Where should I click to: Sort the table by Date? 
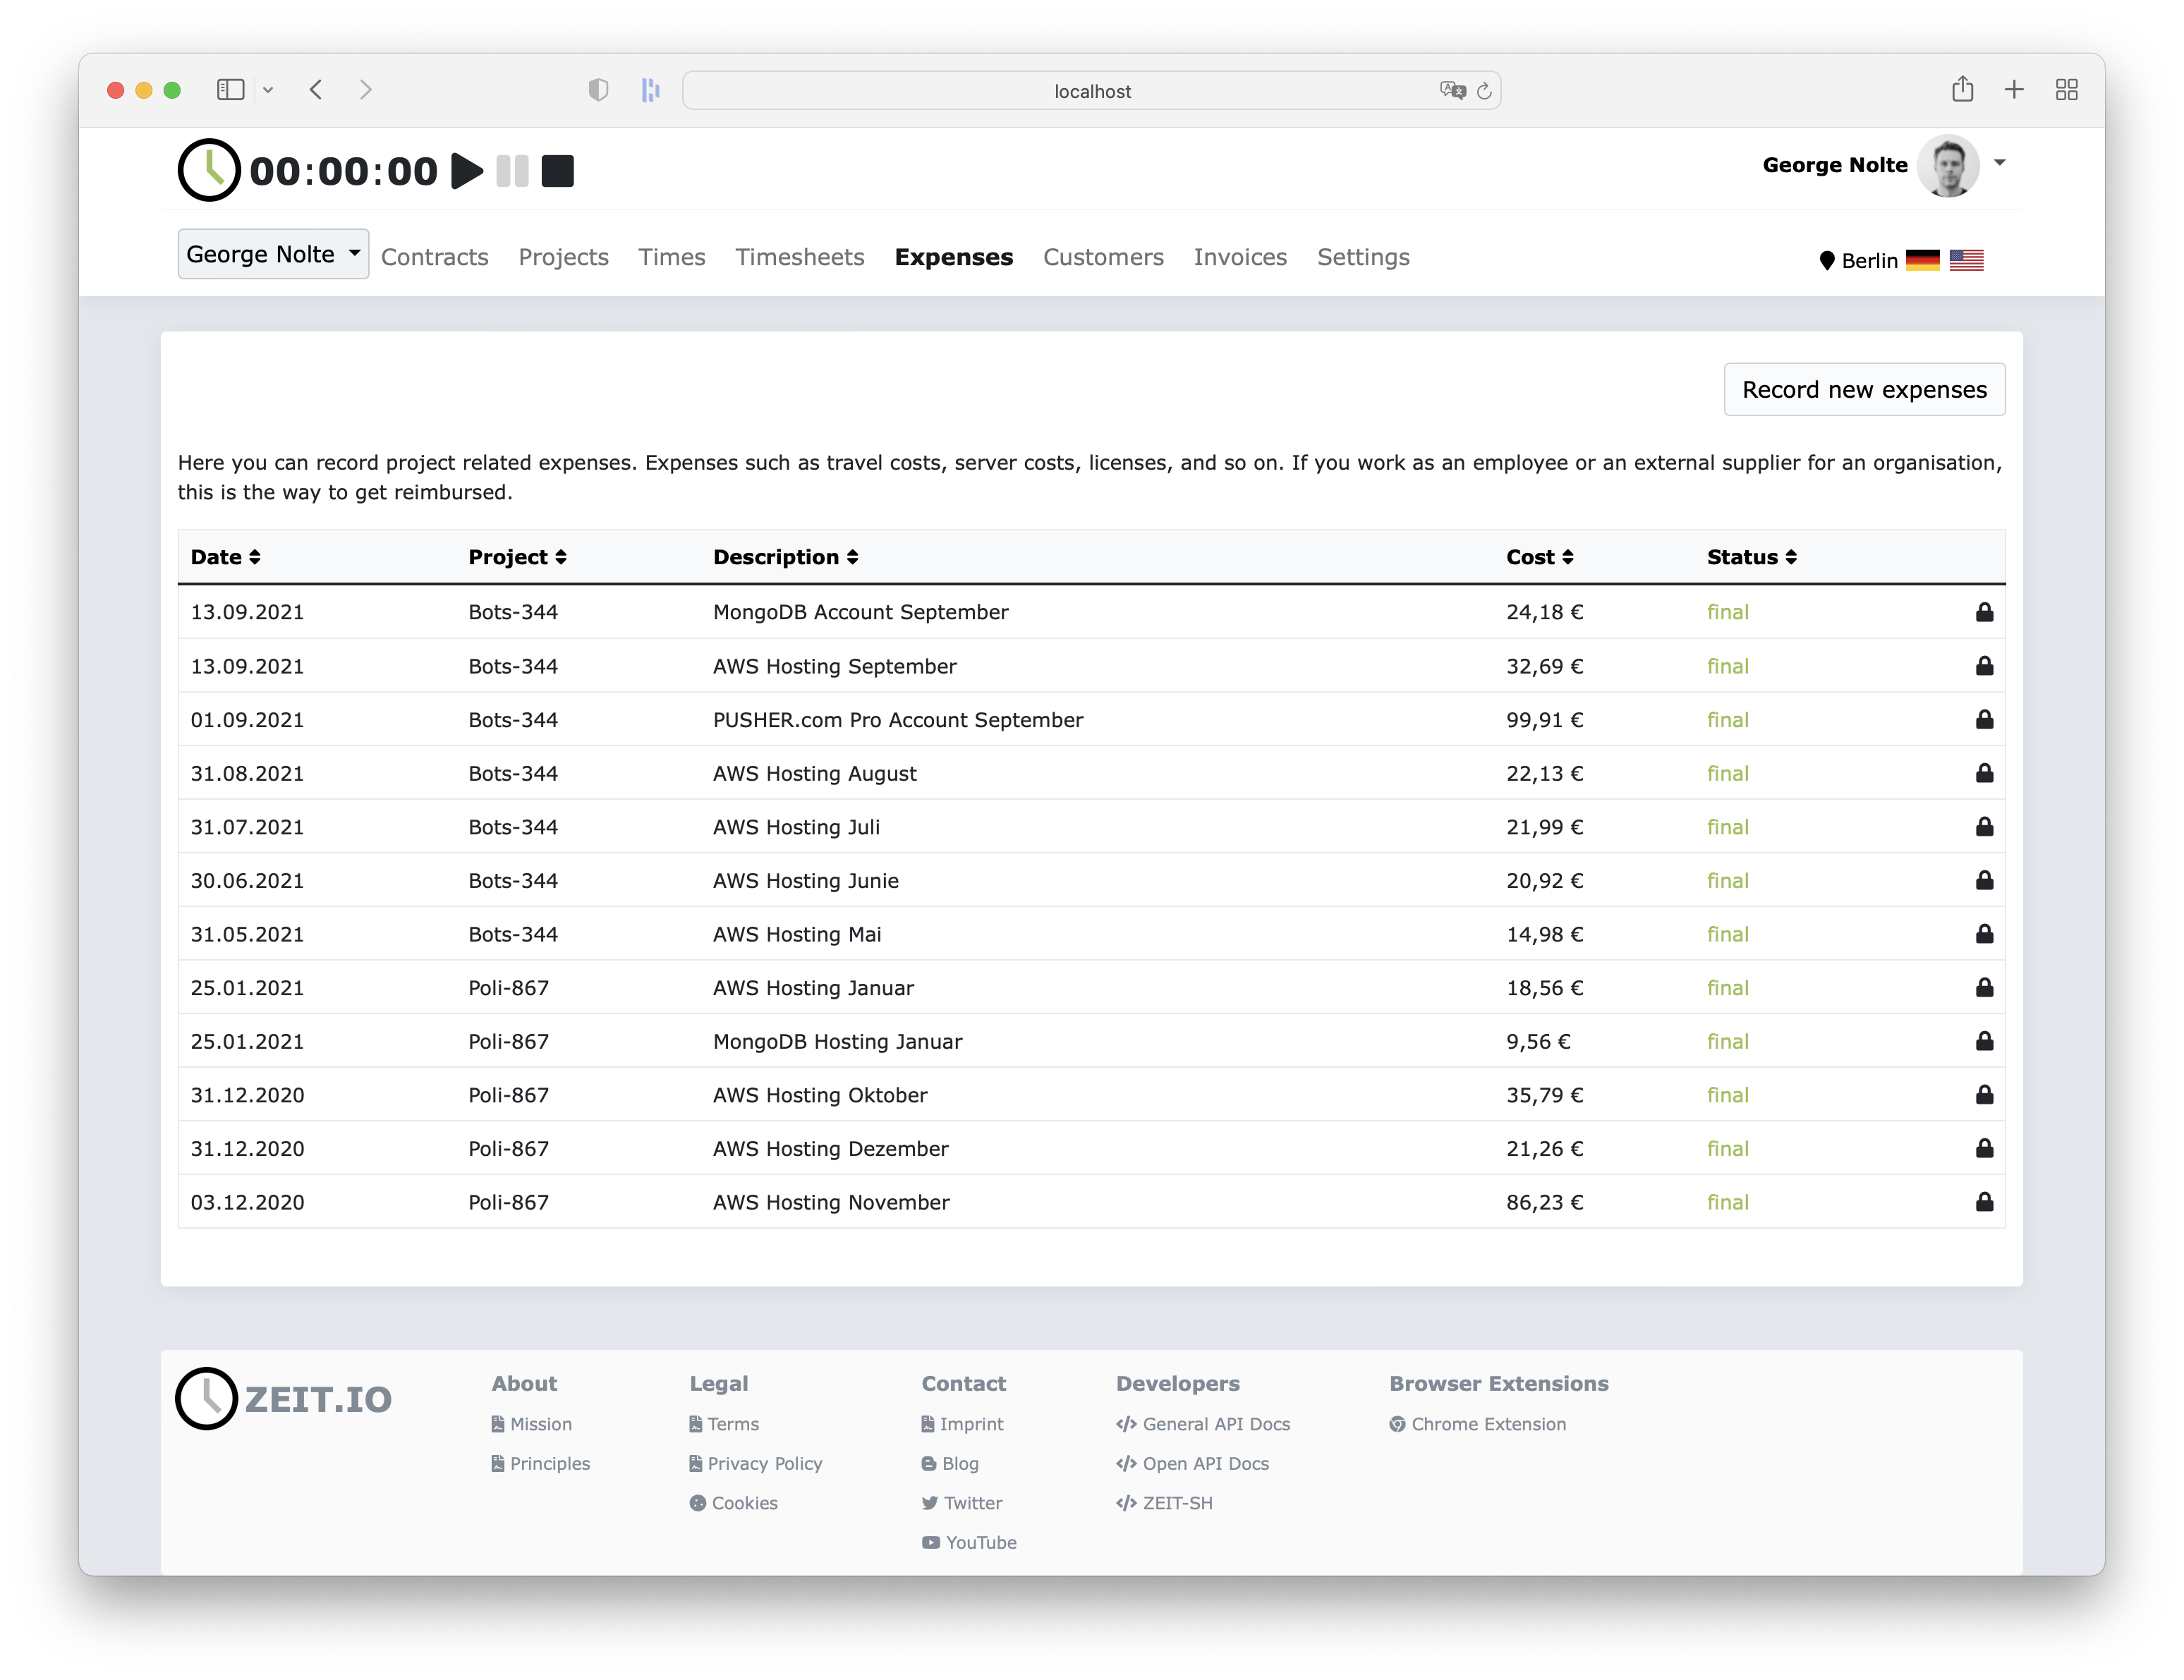(226, 557)
